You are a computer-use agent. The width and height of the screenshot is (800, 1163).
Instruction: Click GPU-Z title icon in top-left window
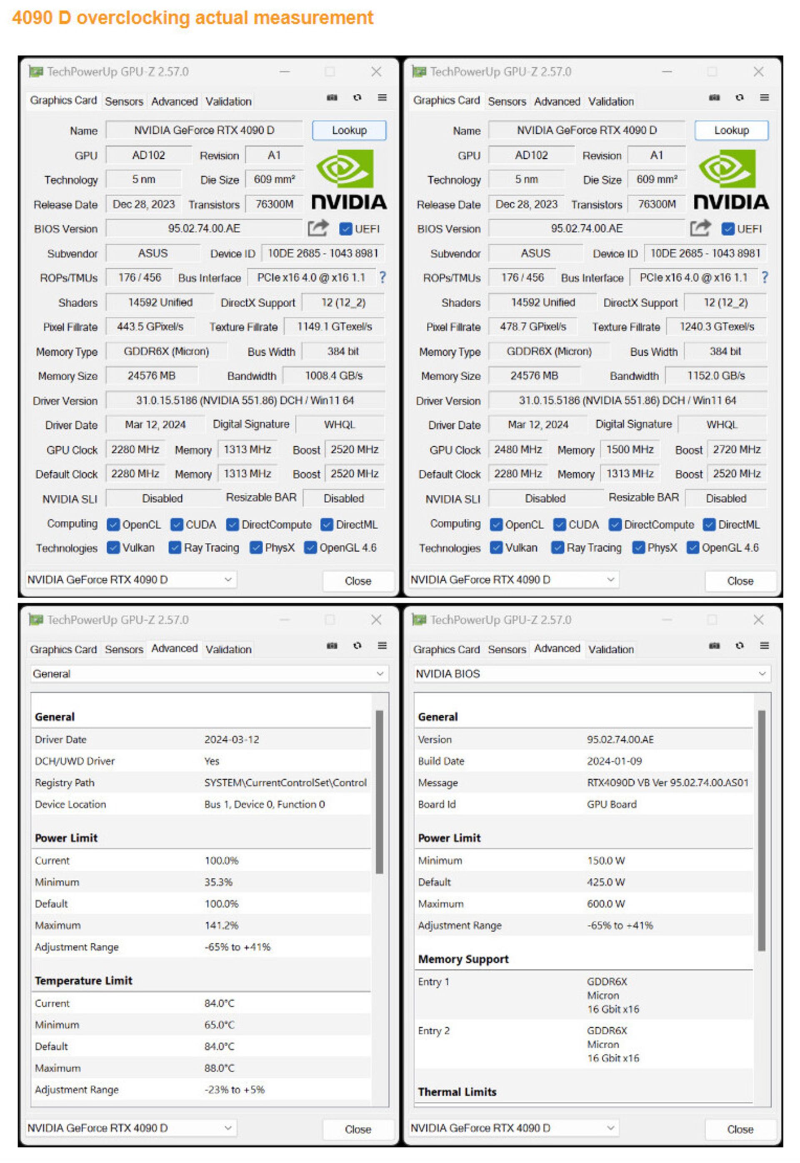(36, 72)
